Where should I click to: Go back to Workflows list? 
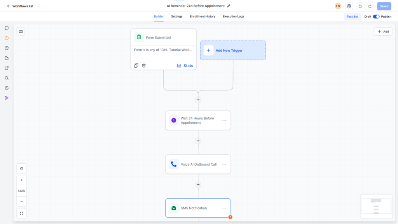point(20,6)
